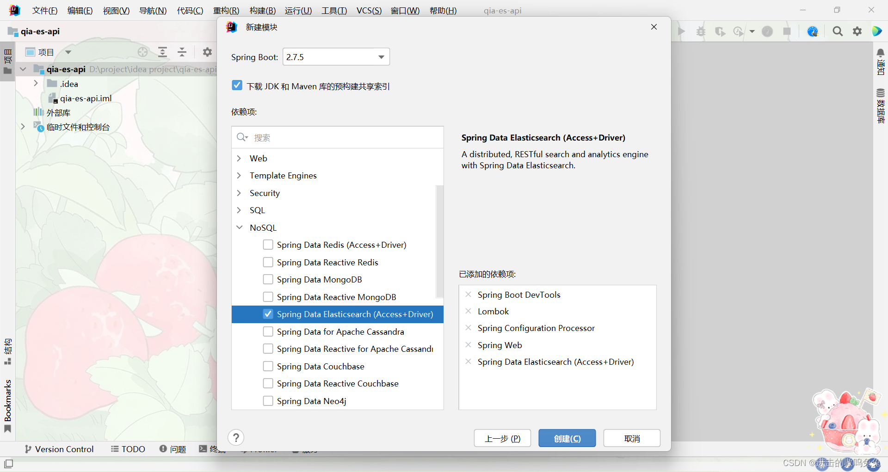
Task: Open IDE settings gear in top toolbar
Action: tap(857, 31)
